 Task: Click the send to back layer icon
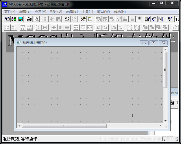coord(152,28)
